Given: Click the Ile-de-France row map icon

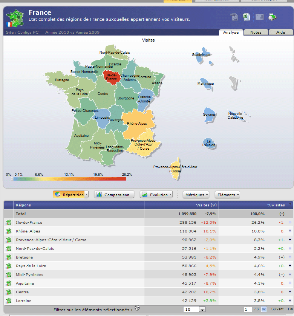Looking at the screenshot, I should coord(8,223).
